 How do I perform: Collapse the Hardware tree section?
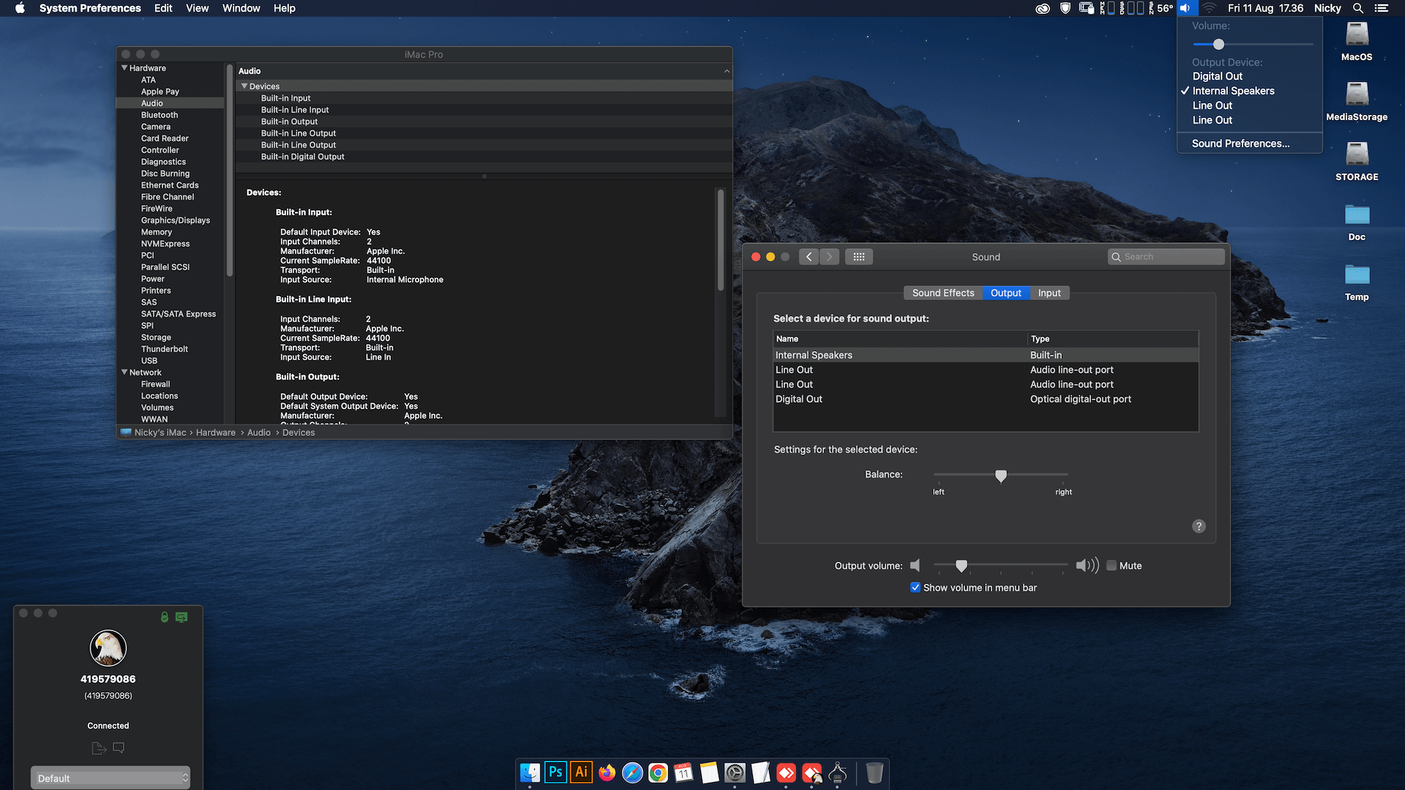(124, 68)
